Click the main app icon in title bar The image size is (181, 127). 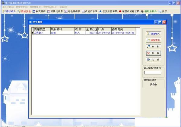tap(3, 3)
